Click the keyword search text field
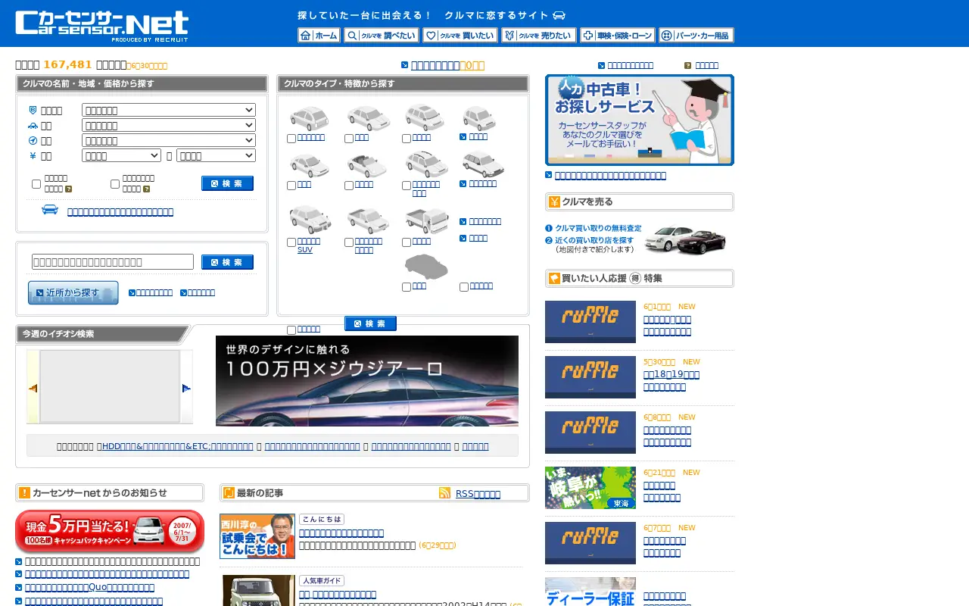Viewport: 969px width, 606px height. (x=113, y=262)
